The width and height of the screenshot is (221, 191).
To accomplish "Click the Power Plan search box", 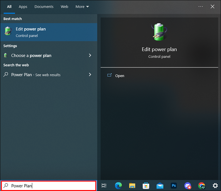I will tap(49, 186).
